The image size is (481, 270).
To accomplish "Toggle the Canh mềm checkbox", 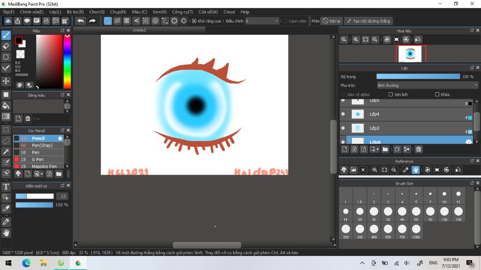I will 285,21.
